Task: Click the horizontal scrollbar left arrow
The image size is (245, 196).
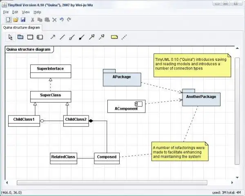Action: tap(7, 183)
